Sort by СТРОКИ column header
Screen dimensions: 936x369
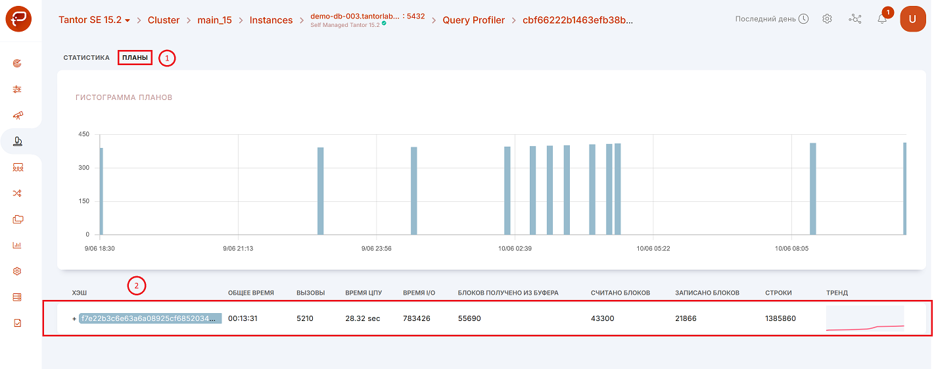[x=778, y=293]
